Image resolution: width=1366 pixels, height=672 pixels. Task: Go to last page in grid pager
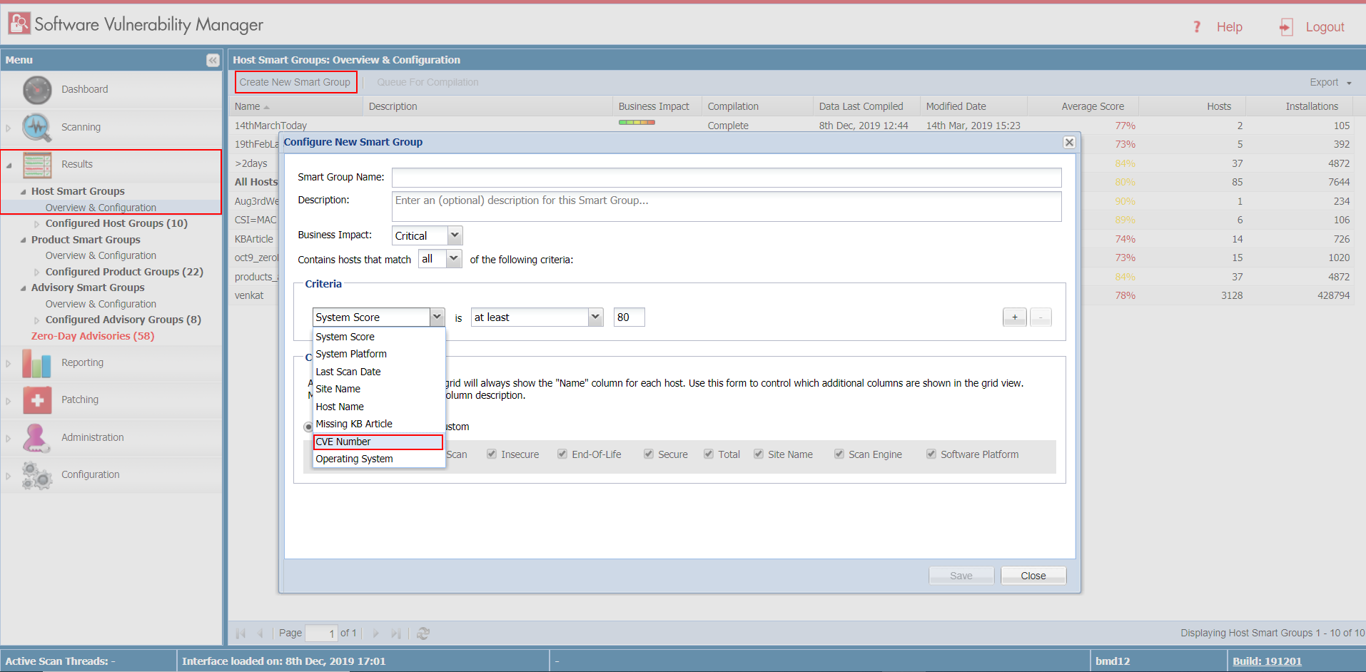pyautogui.click(x=396, y=633)
